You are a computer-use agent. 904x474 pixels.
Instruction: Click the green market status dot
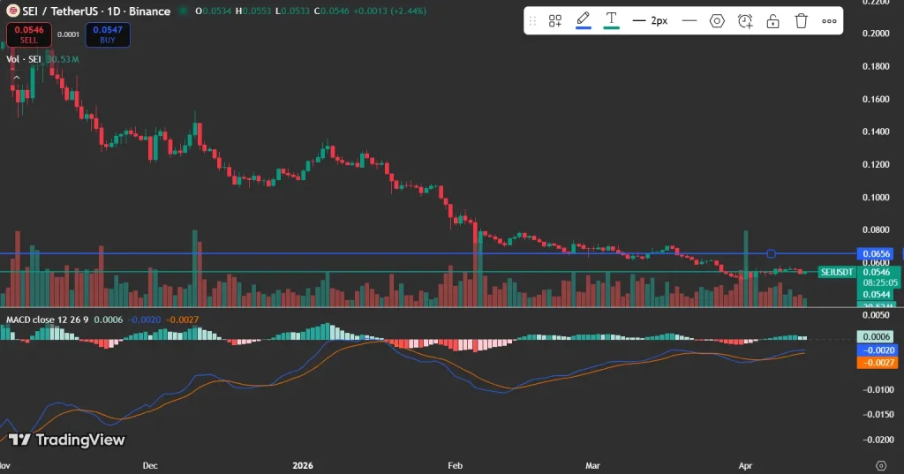point(183,11)
